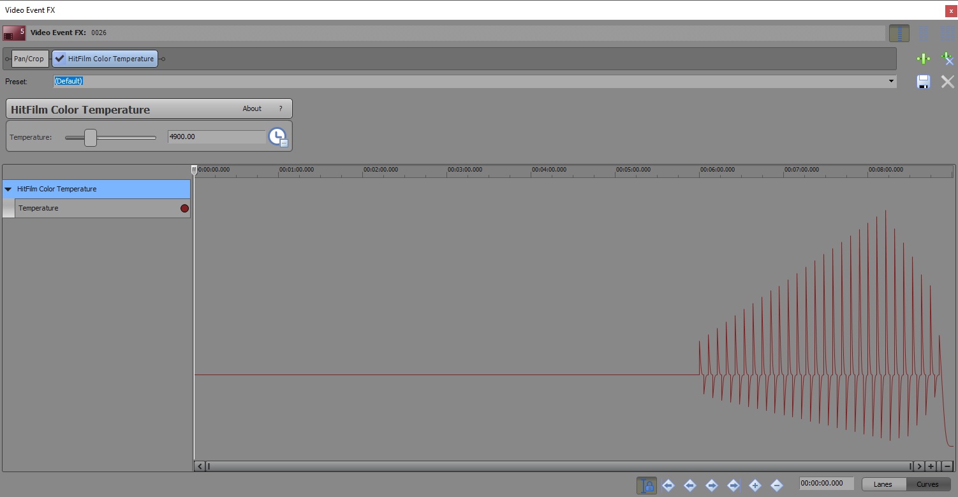Switch to Curves view
Screen dimensions: 958x497
tap(928, 484)
